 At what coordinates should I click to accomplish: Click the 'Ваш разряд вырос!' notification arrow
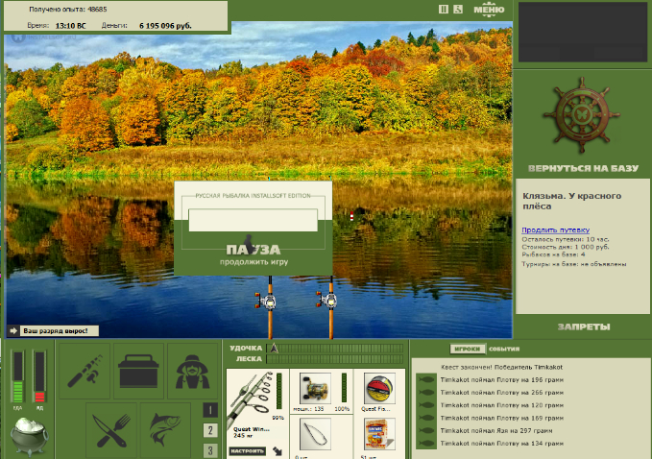pos(13,331)
